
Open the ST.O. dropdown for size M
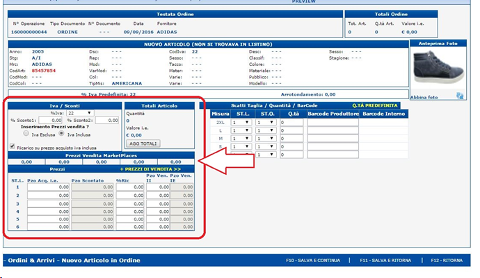coord(266,139)
